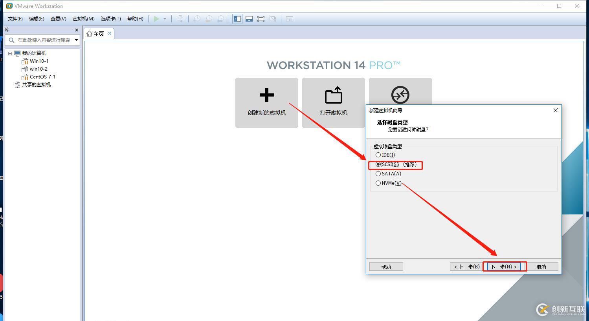The width and height of the screenshot is (589, 321).
Task: Click 下一步(N) to continue the wizard
Action: 504,267
